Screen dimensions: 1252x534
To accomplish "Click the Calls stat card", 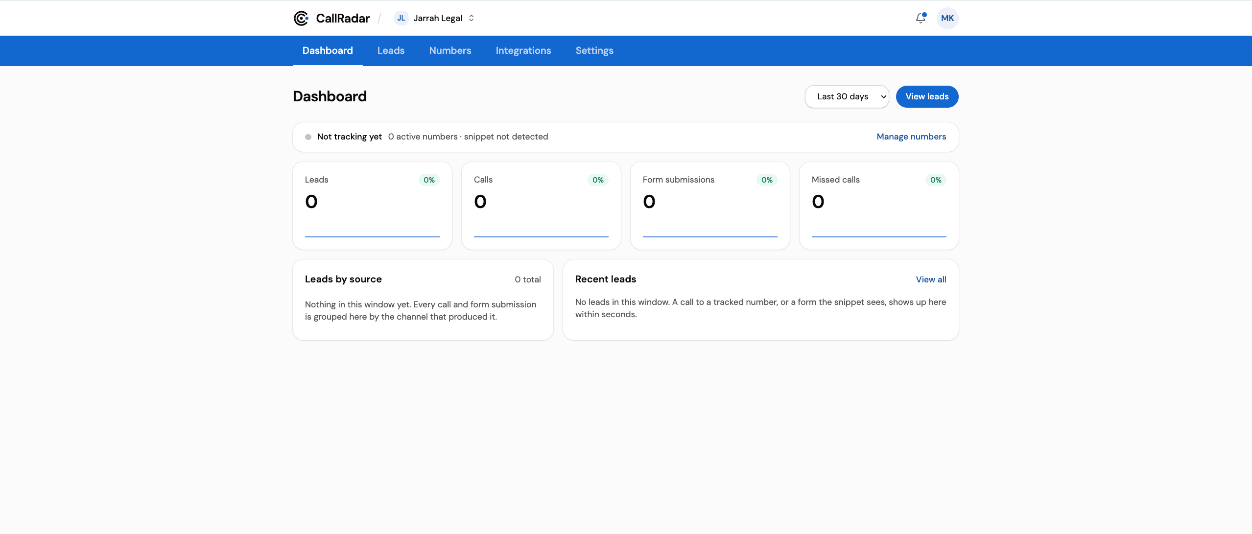I will pyautogui.click(x=541, y=206).
